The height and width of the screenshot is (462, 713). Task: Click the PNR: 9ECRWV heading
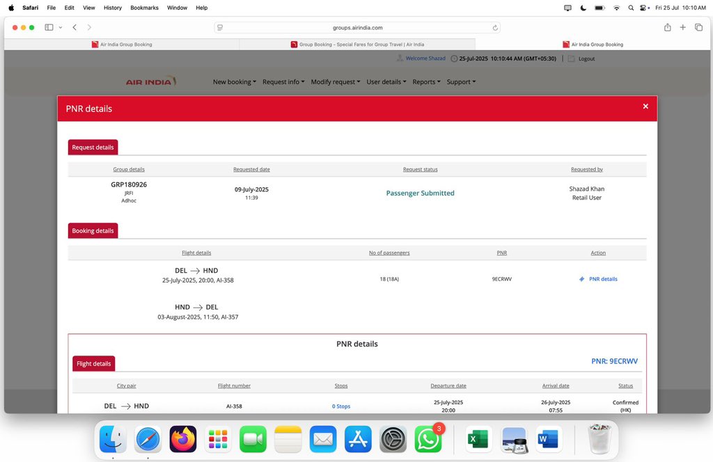coord(614,361)
